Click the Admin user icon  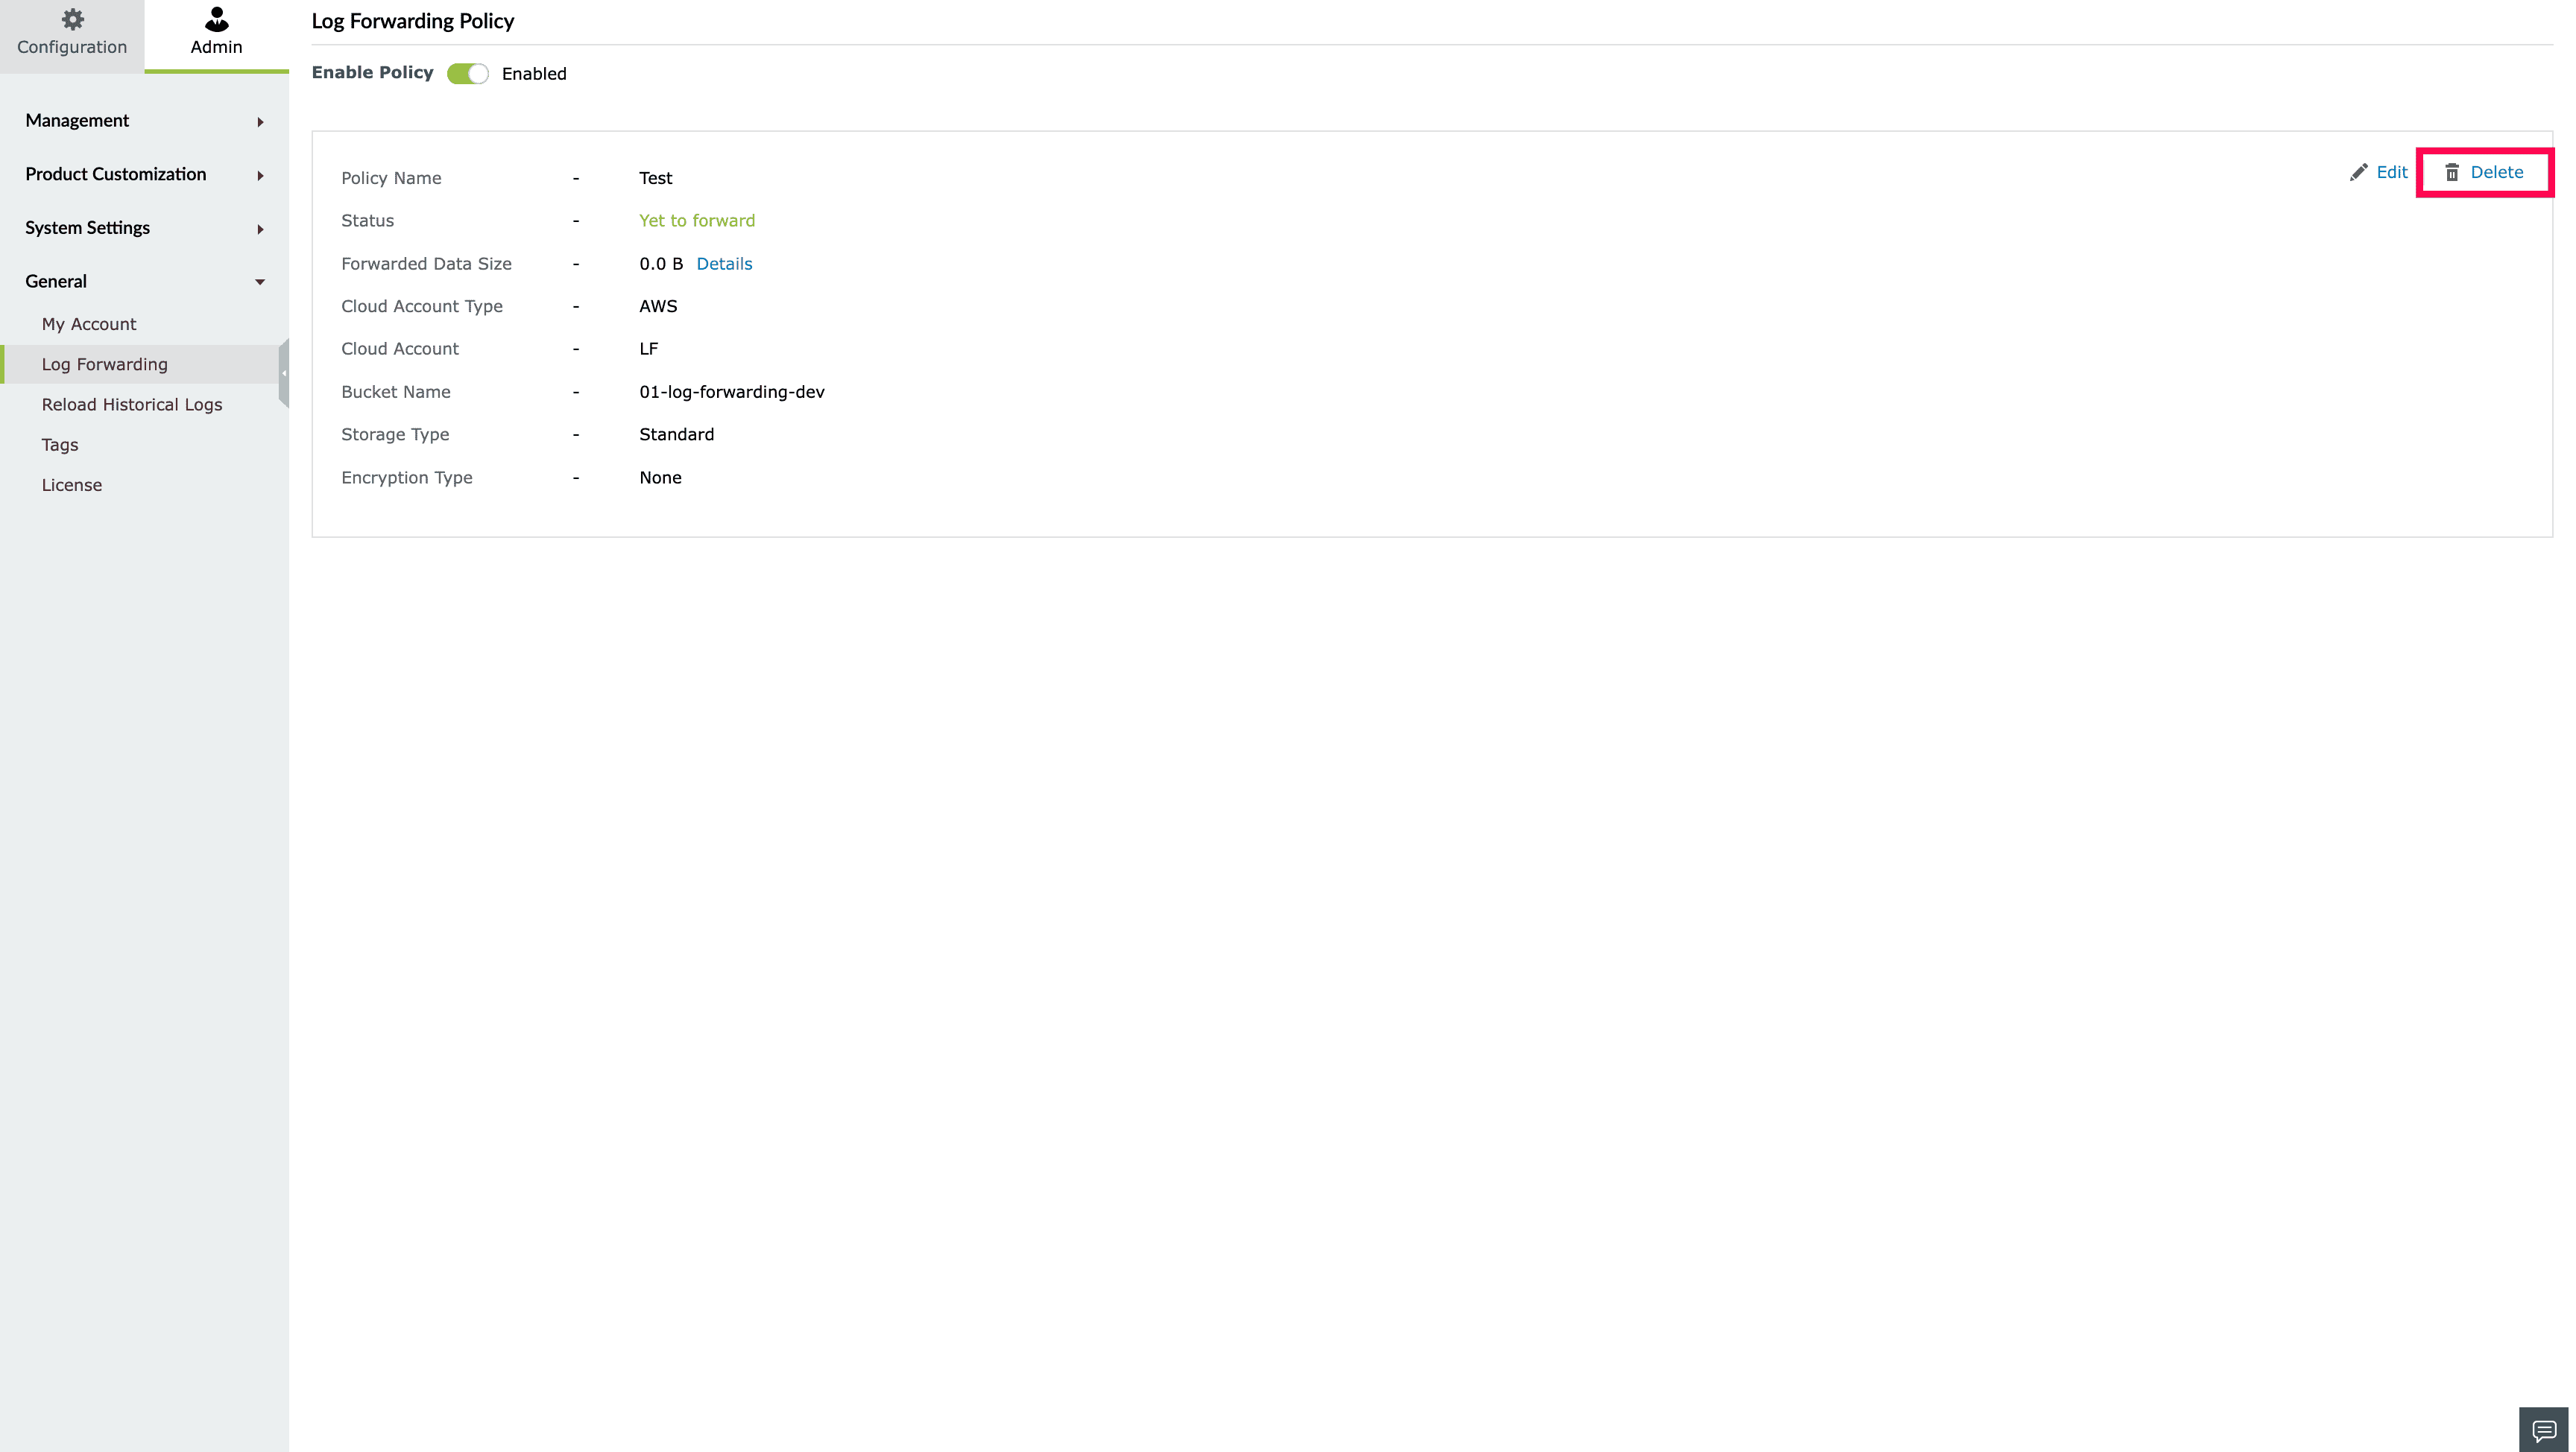pyautogui.click(x=216, y=19)
